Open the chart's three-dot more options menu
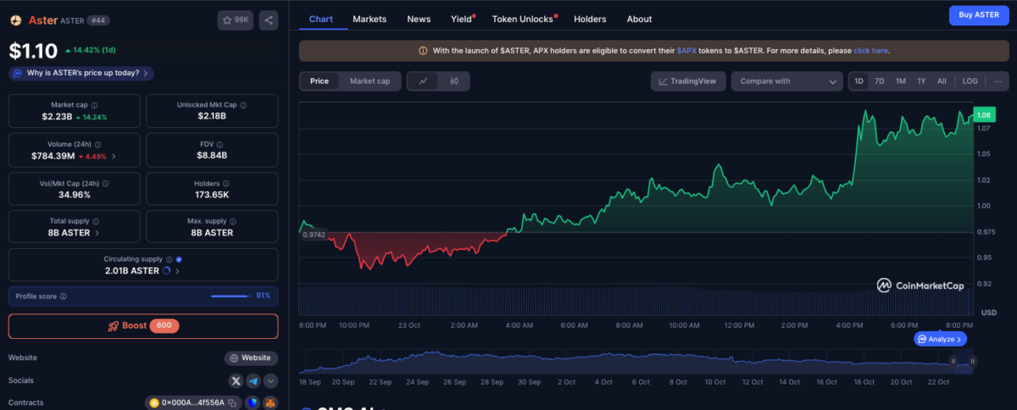 coord(998,81)
